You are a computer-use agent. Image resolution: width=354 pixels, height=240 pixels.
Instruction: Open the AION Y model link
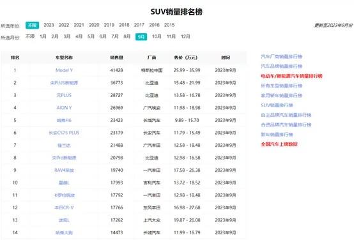pyautogui.click(x=64, y=108)
